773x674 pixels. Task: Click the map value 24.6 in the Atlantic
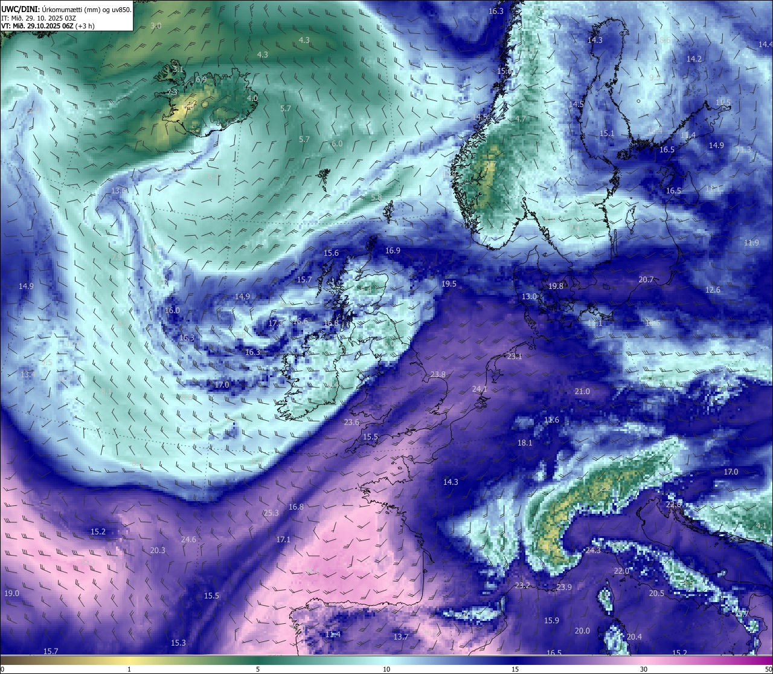tap(188, 539)
